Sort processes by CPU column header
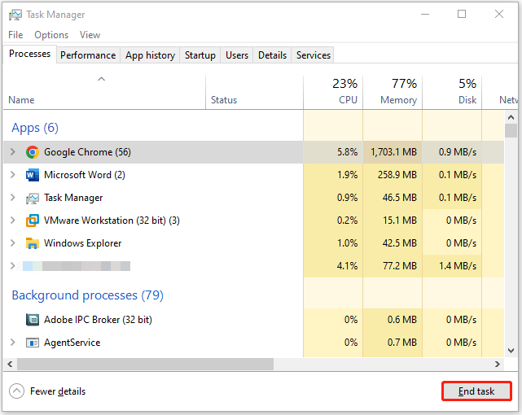The width and height of the screenshot is (522, 415). pos(332,91)
